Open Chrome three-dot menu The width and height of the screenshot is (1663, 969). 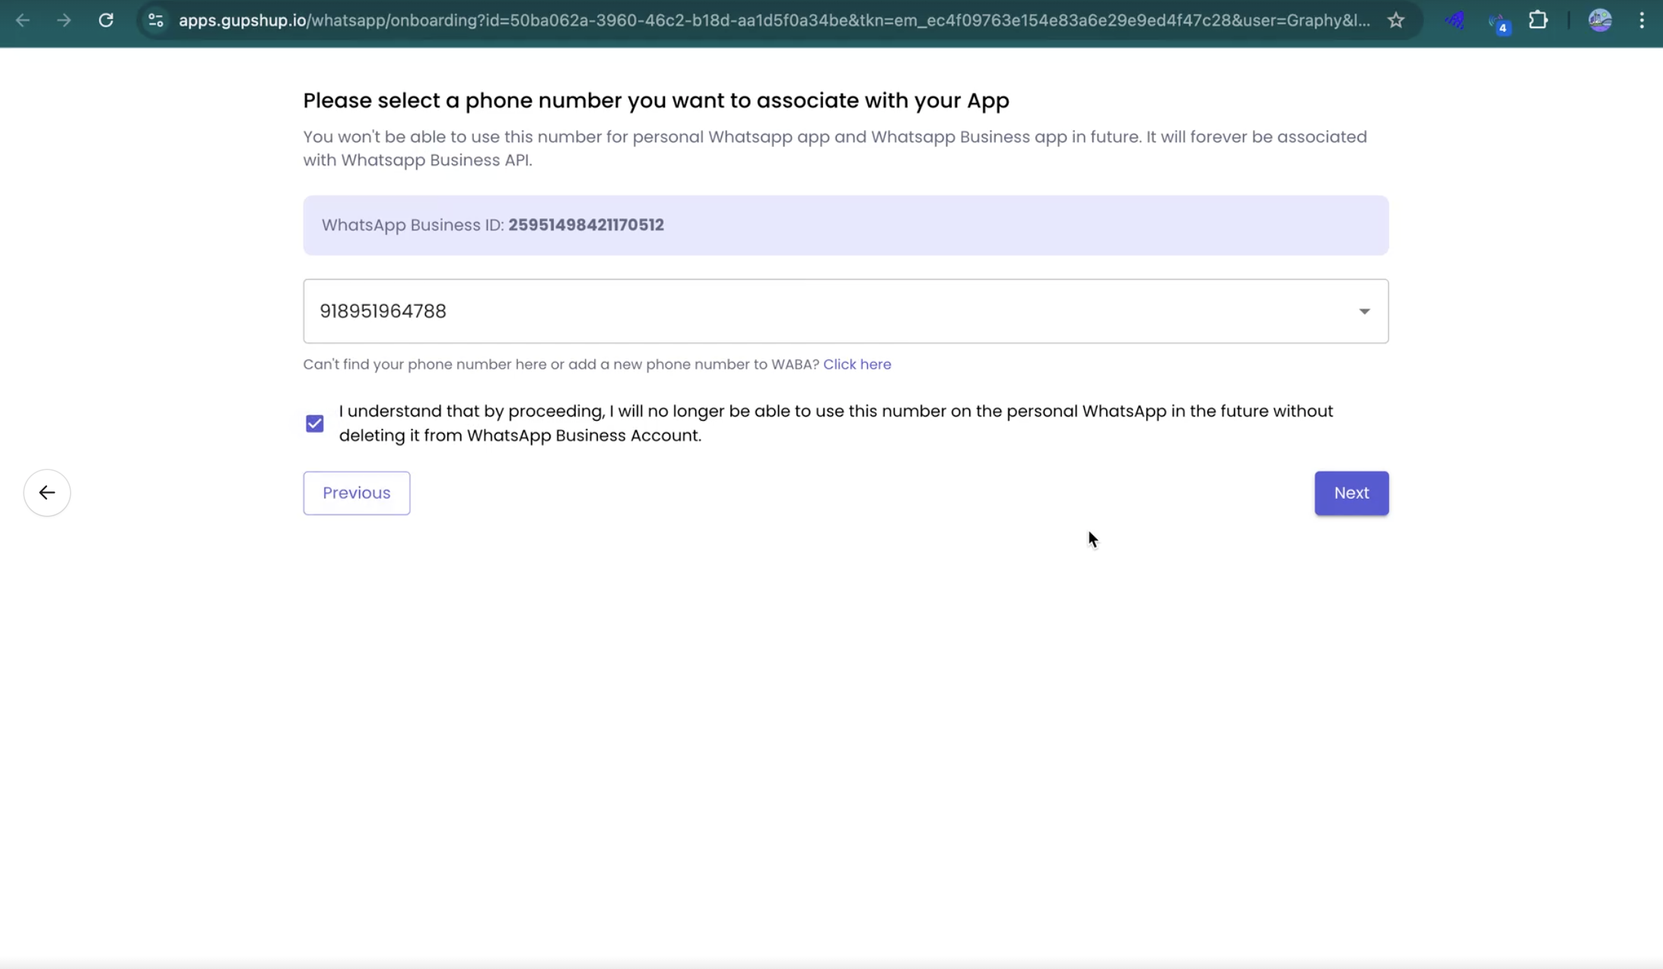coord(1642,21)
